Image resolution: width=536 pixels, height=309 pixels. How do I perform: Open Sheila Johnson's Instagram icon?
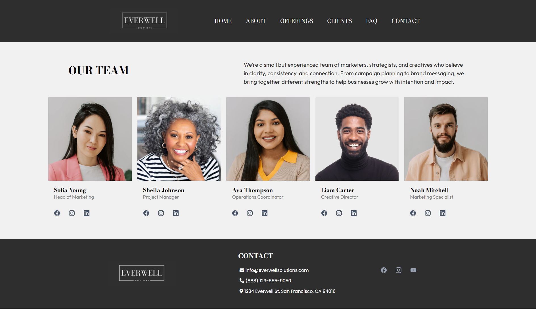[161, 213]
